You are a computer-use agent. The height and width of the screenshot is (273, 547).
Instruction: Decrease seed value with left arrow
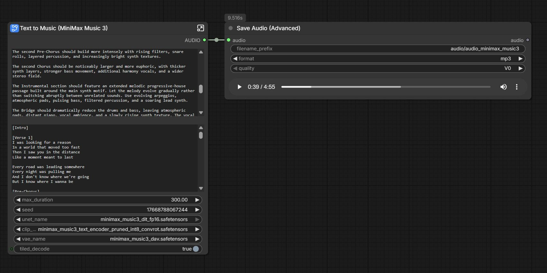(18, 210)
